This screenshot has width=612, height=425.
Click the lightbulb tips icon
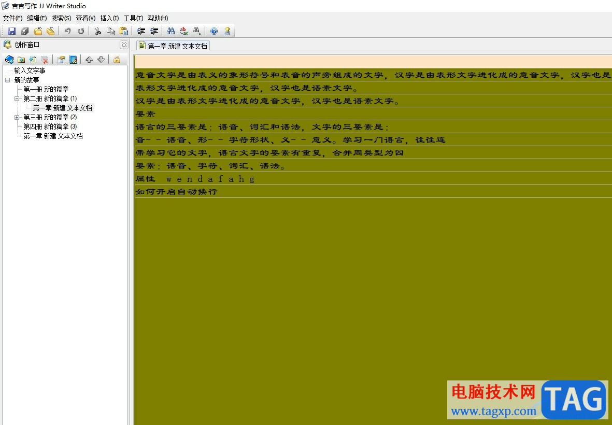click(x=227, y=31)
